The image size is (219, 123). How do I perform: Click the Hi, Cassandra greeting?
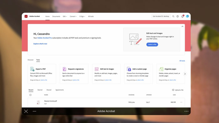42,34
